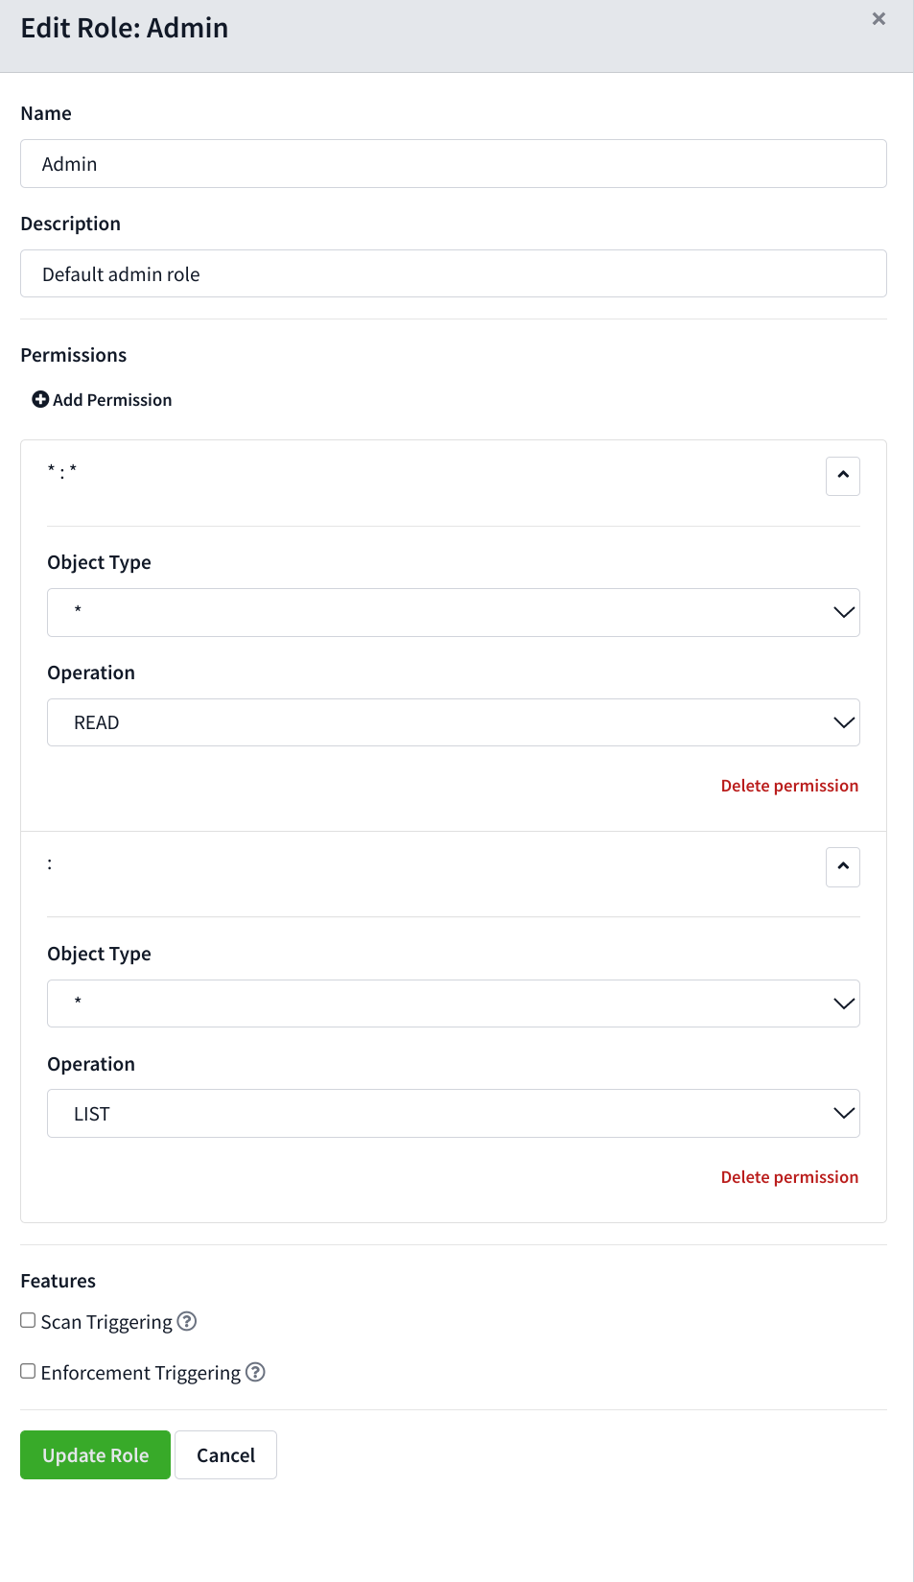Open the Operation dropdown showing READ

coord(454,722)
